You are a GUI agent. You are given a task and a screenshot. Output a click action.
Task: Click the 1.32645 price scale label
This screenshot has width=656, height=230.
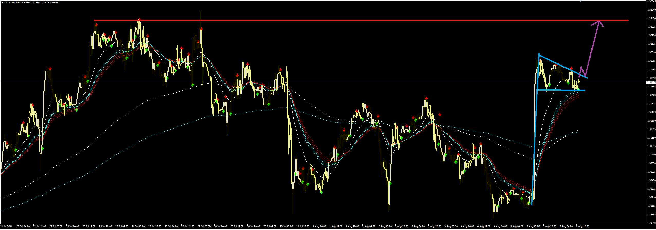(x=651, y=1)
